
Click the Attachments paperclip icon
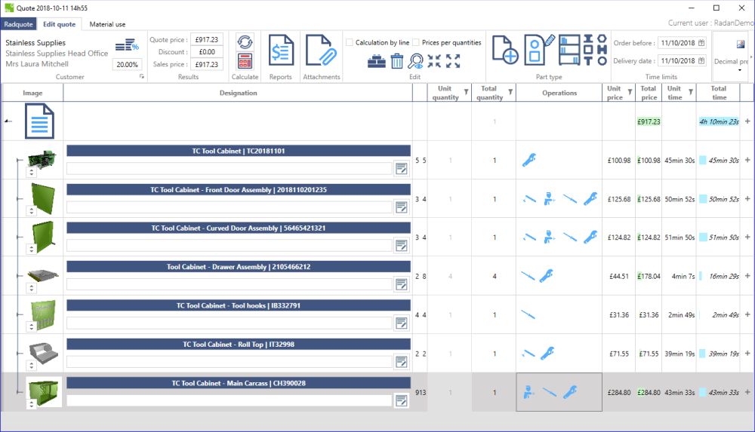(319, 50)
